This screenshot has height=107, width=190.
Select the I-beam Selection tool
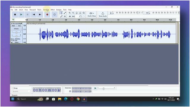[61, 13]
